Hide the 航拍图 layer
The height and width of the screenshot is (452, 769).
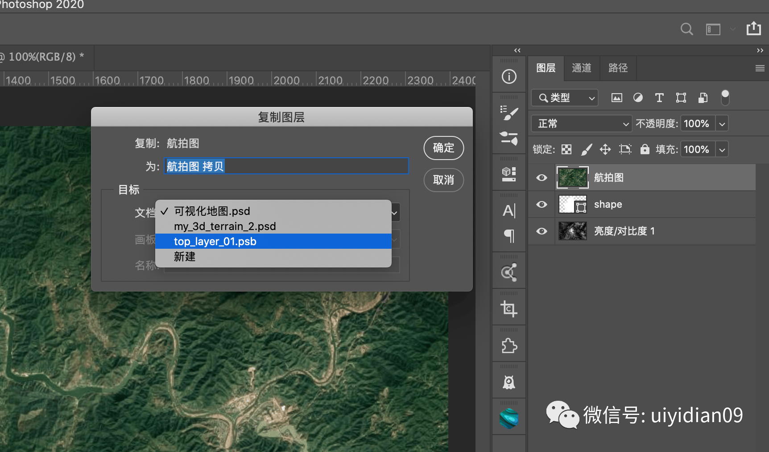click(x=542, y=178)
